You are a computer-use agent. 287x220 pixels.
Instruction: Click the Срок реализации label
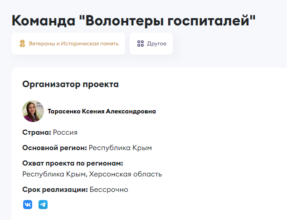tap(55, 189)
